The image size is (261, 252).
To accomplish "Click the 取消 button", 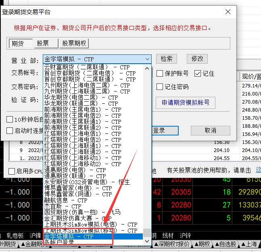I will (x=211, y=131).
